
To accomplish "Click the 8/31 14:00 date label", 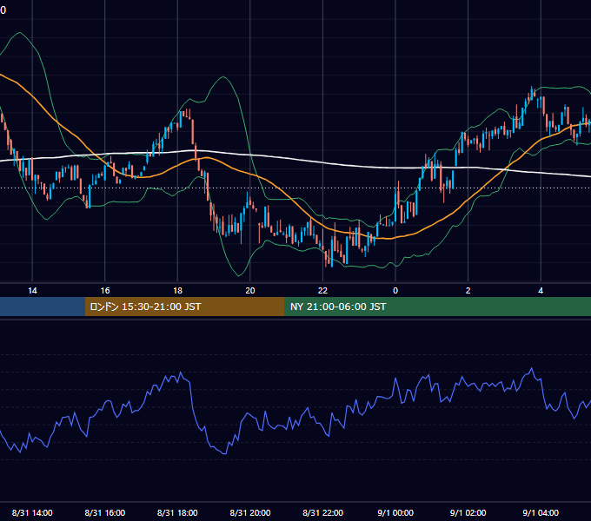I will 32,513.
